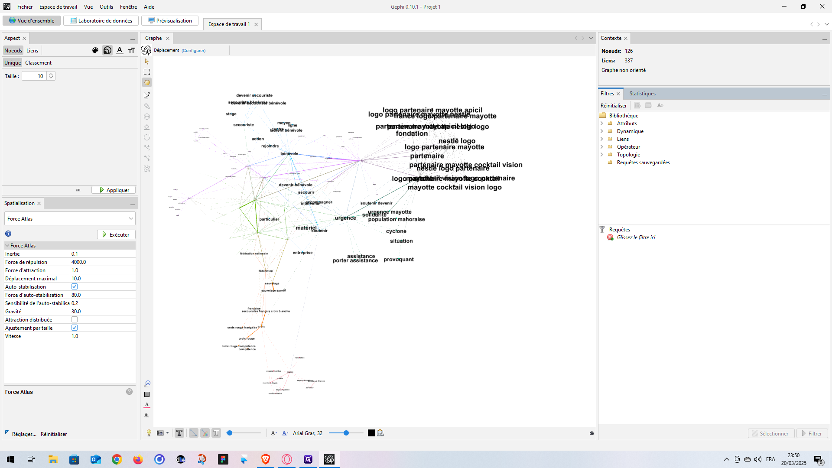832x468 pixels.
Task: Open layout Réglages... link
Action: coord(24,434)
